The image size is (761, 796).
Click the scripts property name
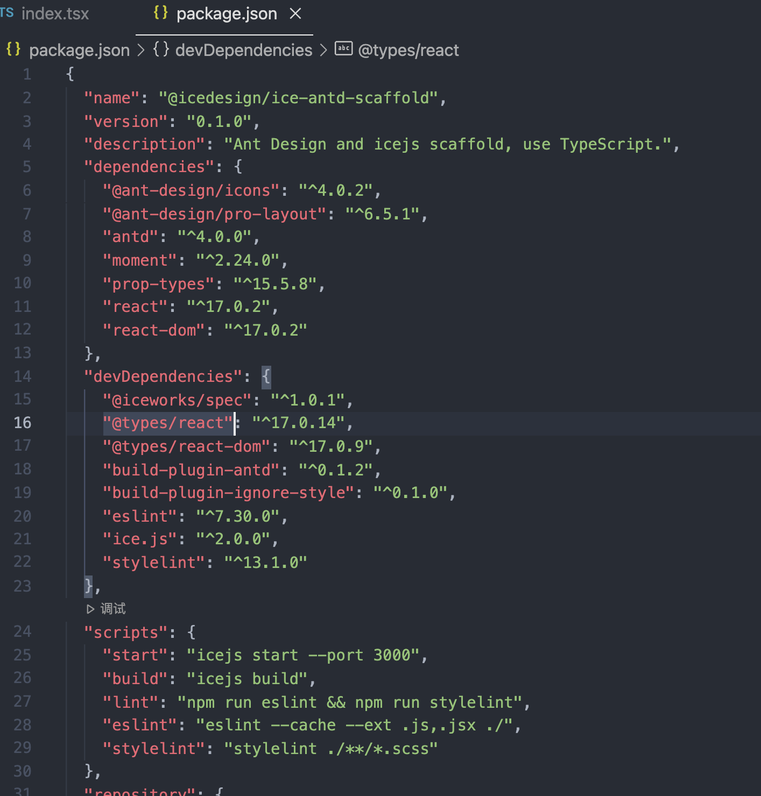pos(125,632)
